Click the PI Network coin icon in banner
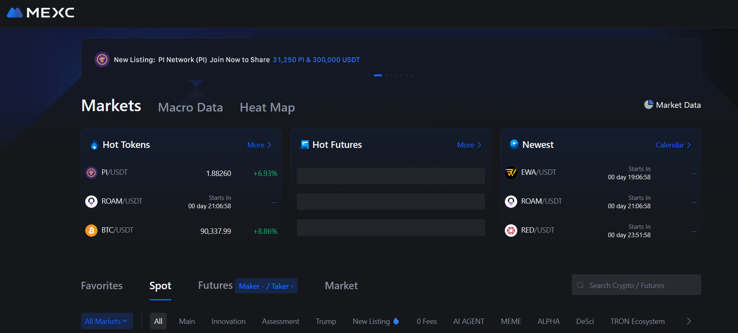 pos(102,59)
